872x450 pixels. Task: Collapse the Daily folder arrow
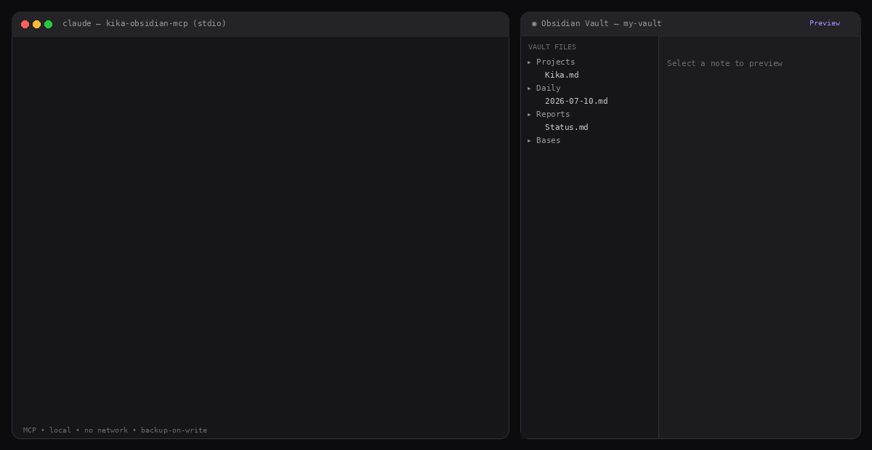coord(529,89)
